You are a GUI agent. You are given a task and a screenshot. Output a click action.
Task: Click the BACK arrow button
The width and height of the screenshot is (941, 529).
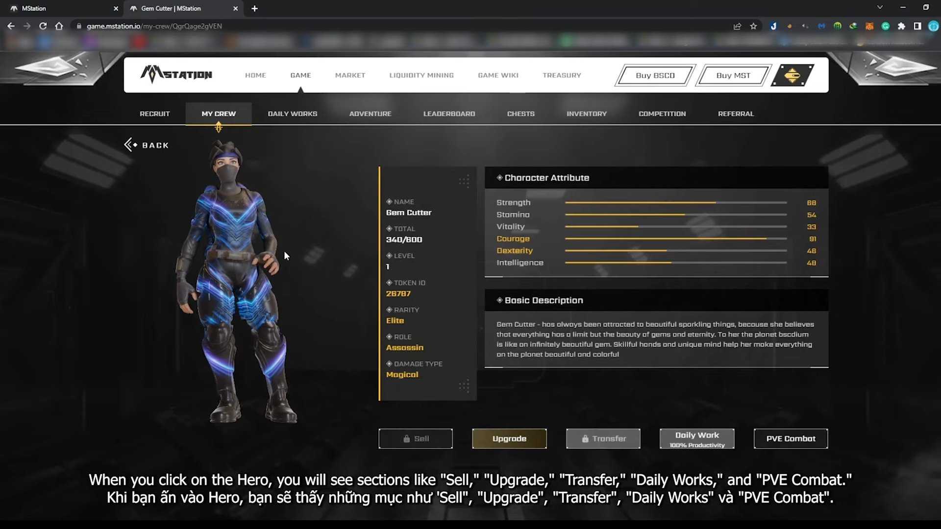(147, 145)
